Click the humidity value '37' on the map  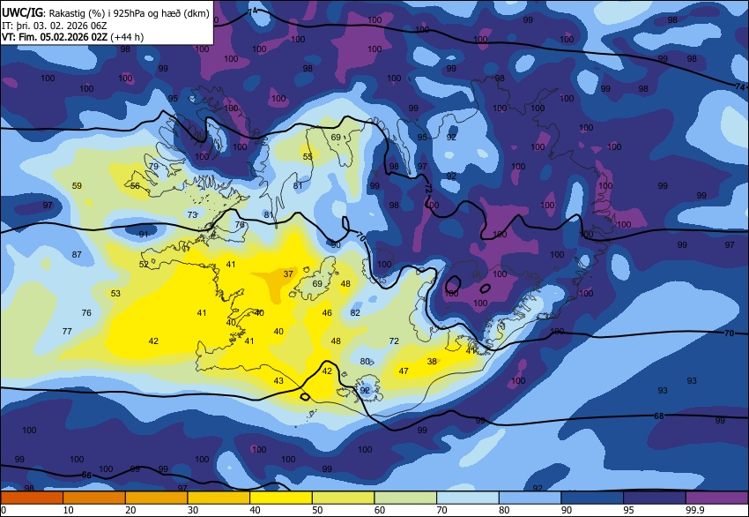(x=288, y=274)
